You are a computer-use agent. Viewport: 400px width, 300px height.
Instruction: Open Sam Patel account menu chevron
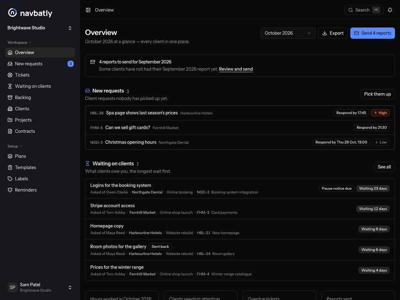(x=70, y=287)
